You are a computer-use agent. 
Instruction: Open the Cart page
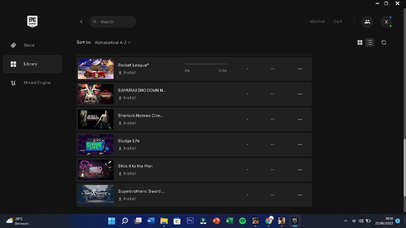(x=338, y=21)
